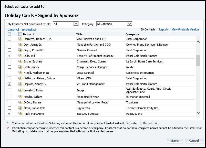Screen dimensions: 206x148
Task: Click contact icon beside Hopkins, Sandy P.
Action: point(20,84)
